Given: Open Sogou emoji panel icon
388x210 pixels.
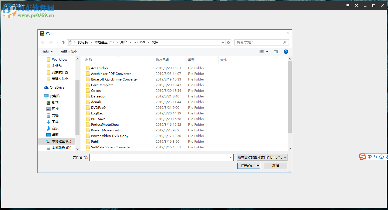Looking at the screenshot, I should pos(382,156).
